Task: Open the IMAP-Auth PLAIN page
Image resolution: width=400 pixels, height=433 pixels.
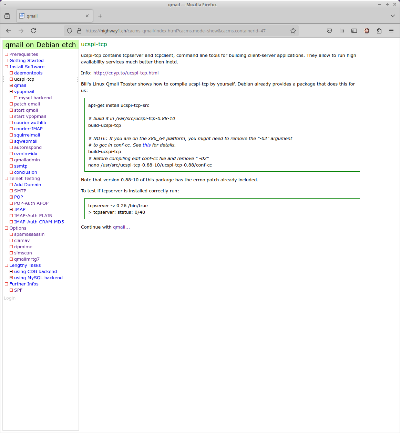Action: (x=33, y=216)
